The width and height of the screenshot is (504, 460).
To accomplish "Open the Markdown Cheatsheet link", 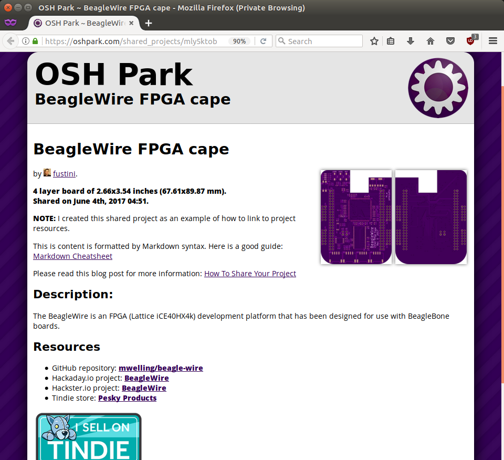I will [72, 256].
